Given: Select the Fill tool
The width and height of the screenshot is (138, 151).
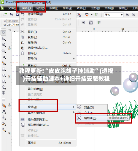Looking at the screenshot, I should point(4,124).
